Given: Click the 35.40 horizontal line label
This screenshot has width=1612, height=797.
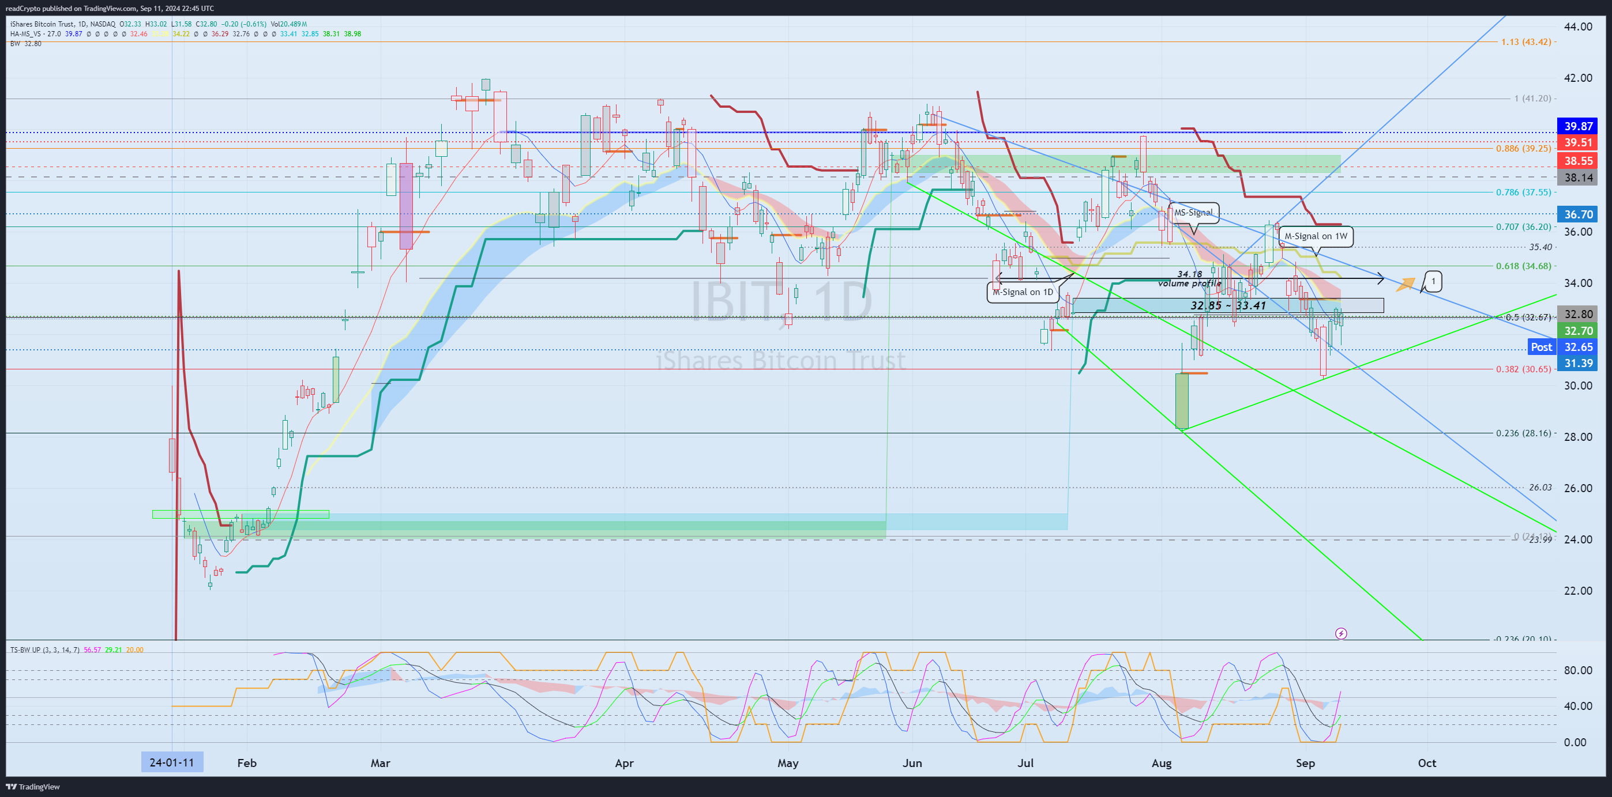Looking at the screenshot, I should [x=1540, y=248].
